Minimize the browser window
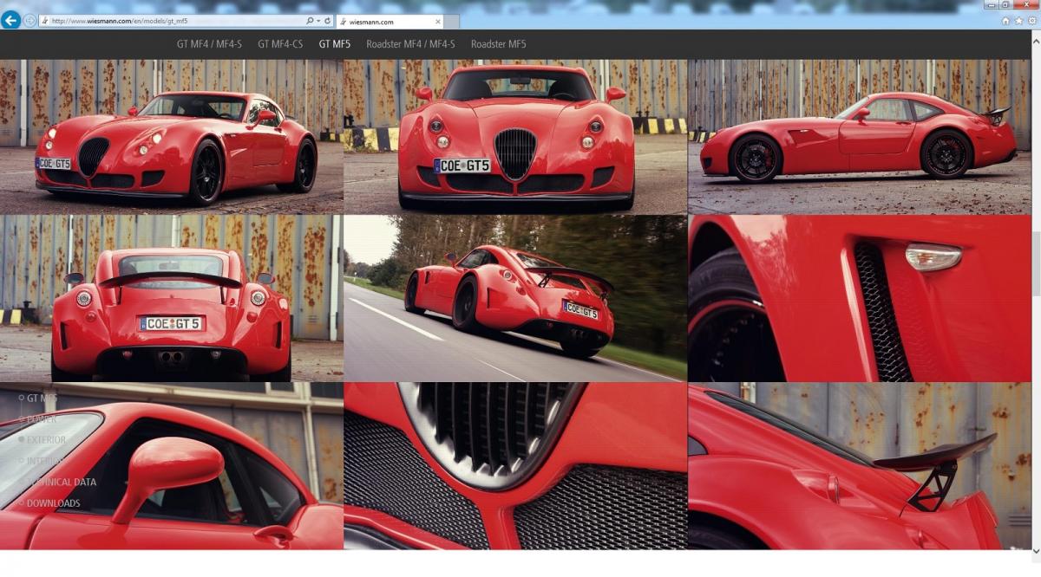Image resolution: width=1041 pixels, height=577 pixels. 992,4
